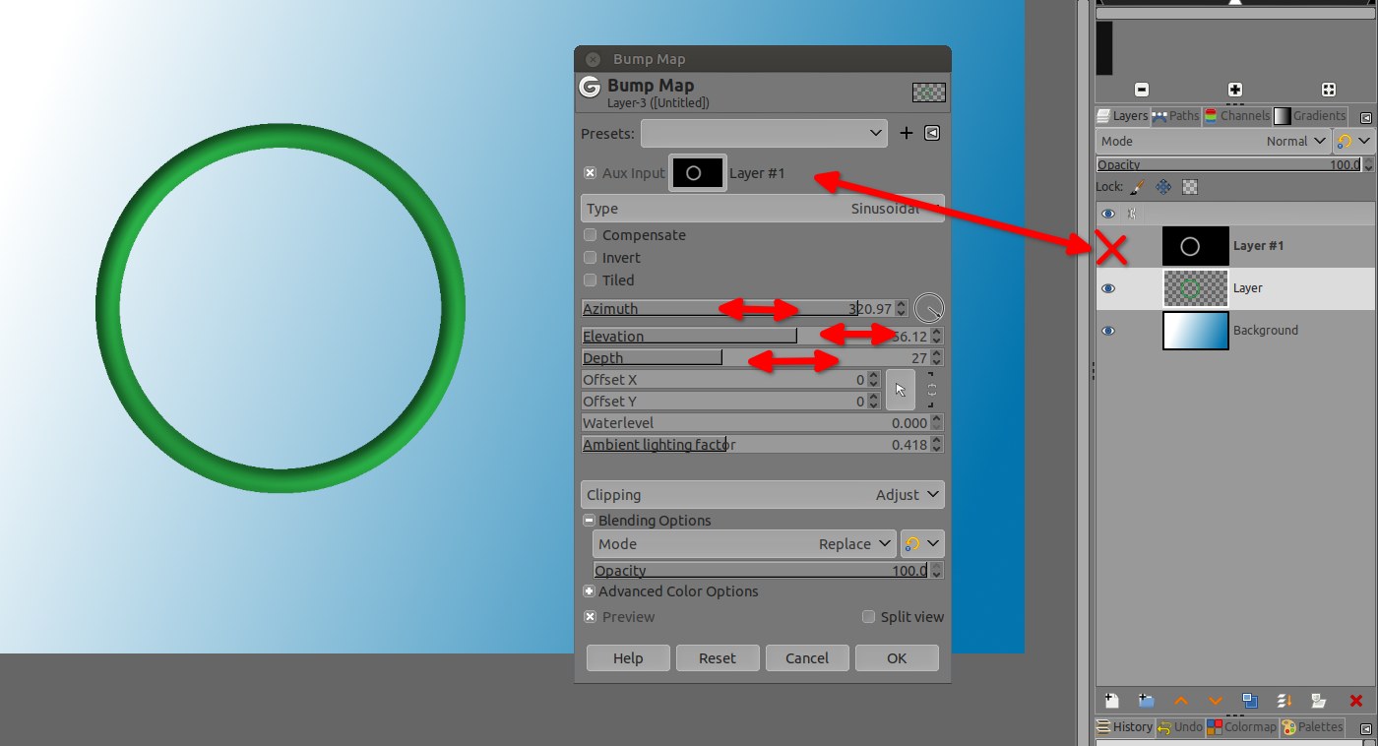The width and height of the screenshot is (1378, 746).
Task: Create a new layer group
Action: pos(1146,701)
